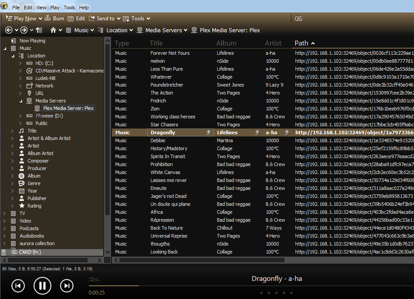Skip to the next track
This screenshot has height=299, width=414.
[x=66, y=286]
